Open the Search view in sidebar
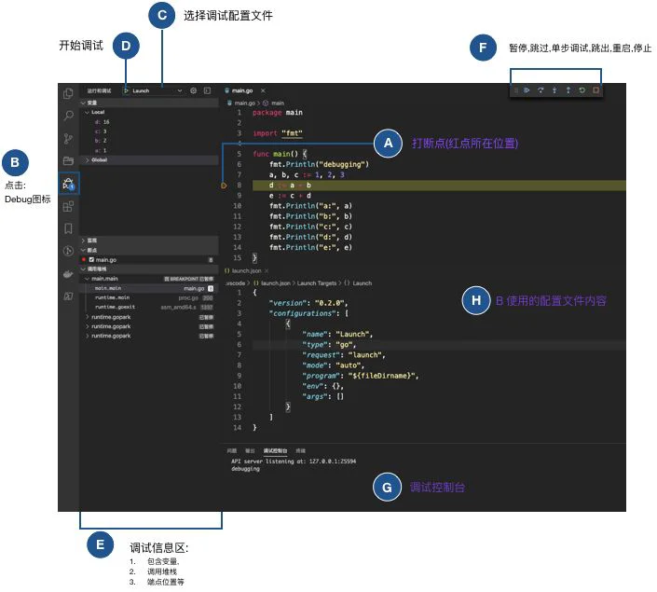The height and width of the screenshot is (592, 657). coord(68,117)
